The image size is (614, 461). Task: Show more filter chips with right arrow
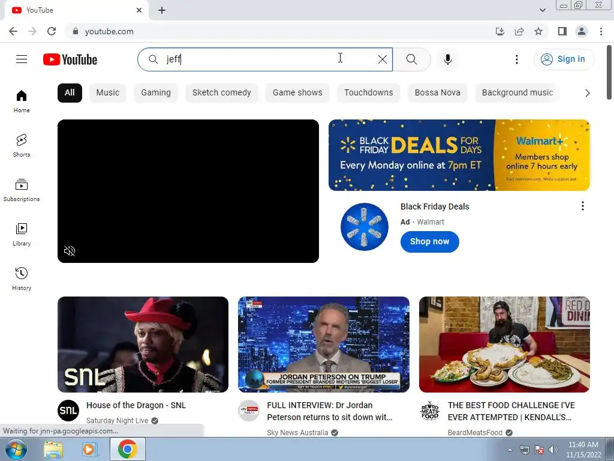(587, 93)
